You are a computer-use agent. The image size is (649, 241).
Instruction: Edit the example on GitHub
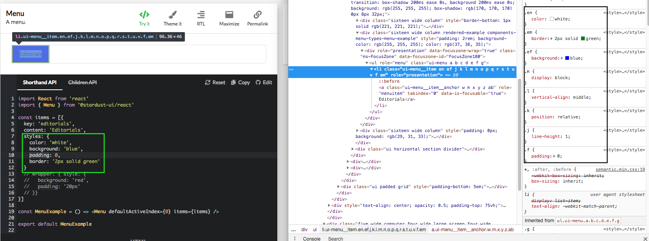tap(264, 82)
